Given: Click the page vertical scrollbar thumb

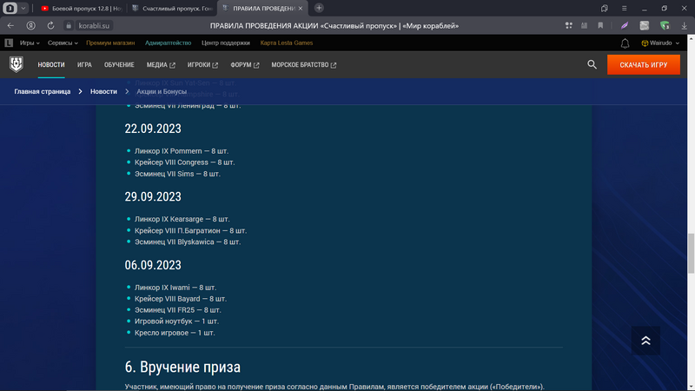Looking at the screenshot, I should 691,253.
